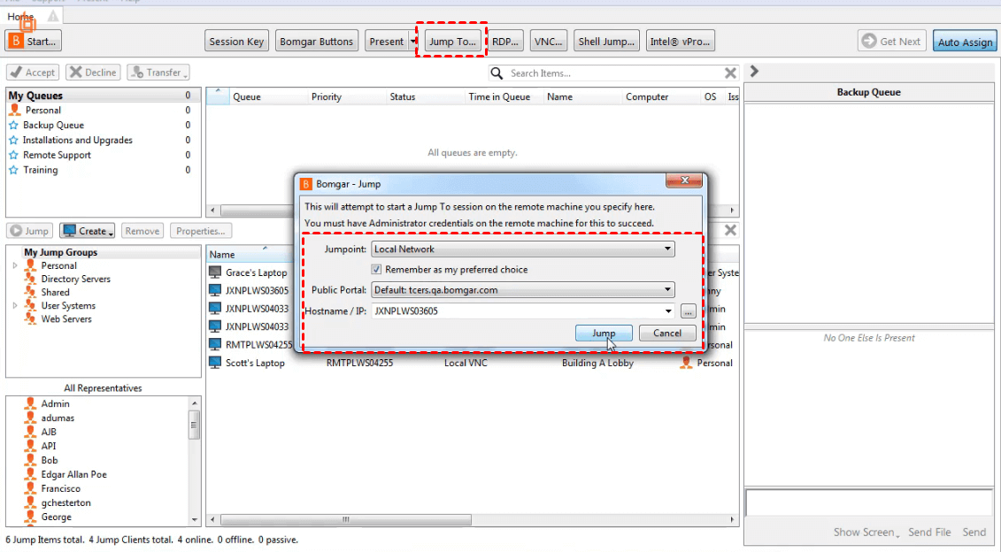Click the representatives list scrollbar down arrow
The image size is (1001, 552).
(194, 519)
